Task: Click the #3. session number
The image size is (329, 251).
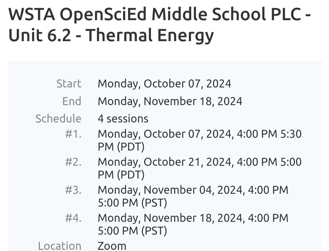Action: coord(73,190)
